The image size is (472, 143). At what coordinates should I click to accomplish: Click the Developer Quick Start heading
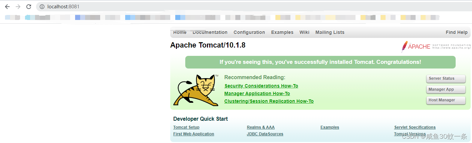[201, 119]
